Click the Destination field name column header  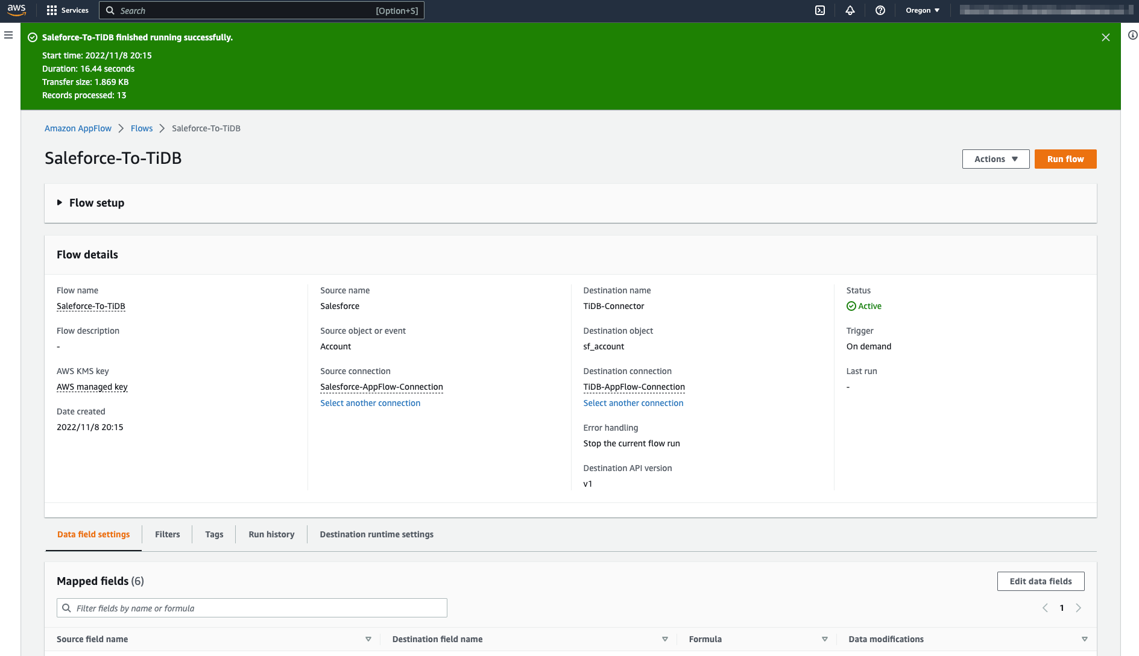[437, 639]
